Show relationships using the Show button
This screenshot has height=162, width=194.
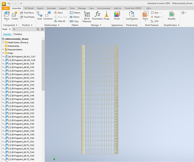[58, 13]
